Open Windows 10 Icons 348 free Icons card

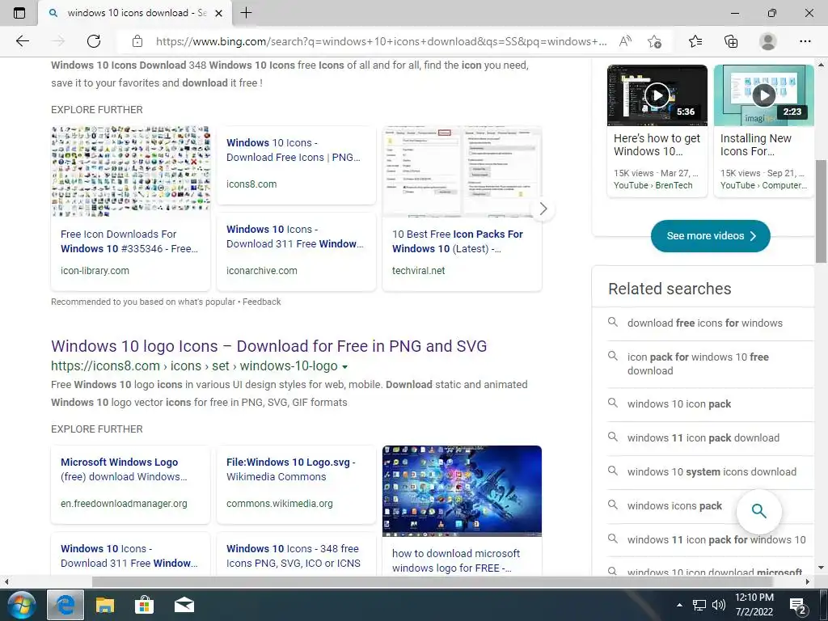click(296, 554)
